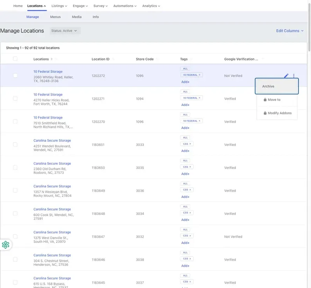311x288 pixels.
Task: Remove CSS tag on Wendell Boulevard row
Action: coord(190,144)
